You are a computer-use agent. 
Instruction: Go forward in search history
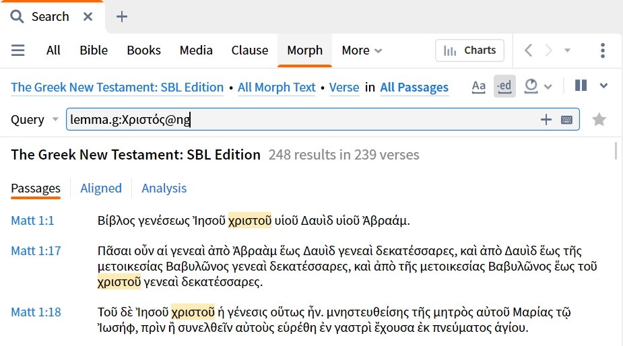click(x=549, y=50)
